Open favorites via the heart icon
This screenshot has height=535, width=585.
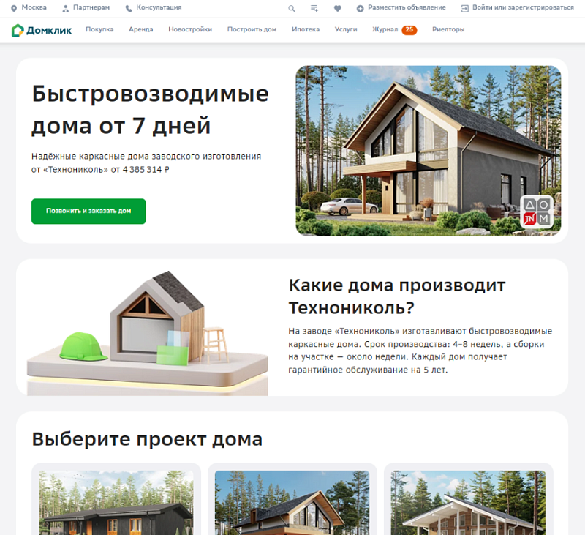[338, 8]
